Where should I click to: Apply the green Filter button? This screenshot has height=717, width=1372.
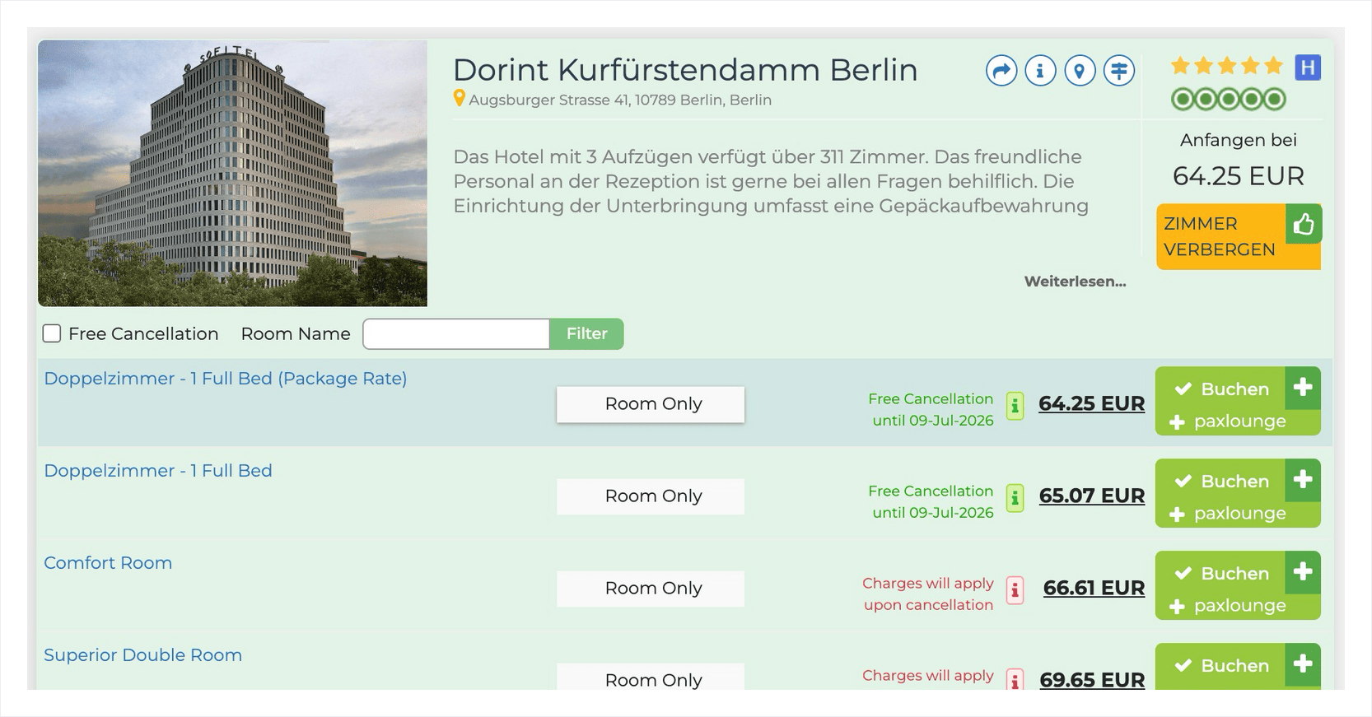coord(586,334)
